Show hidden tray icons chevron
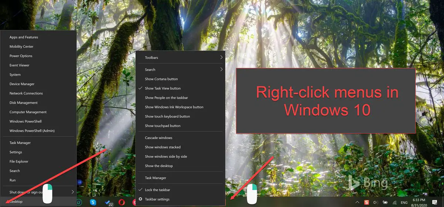The width and height of the screenshot is (444, 207). coord(357,202)
